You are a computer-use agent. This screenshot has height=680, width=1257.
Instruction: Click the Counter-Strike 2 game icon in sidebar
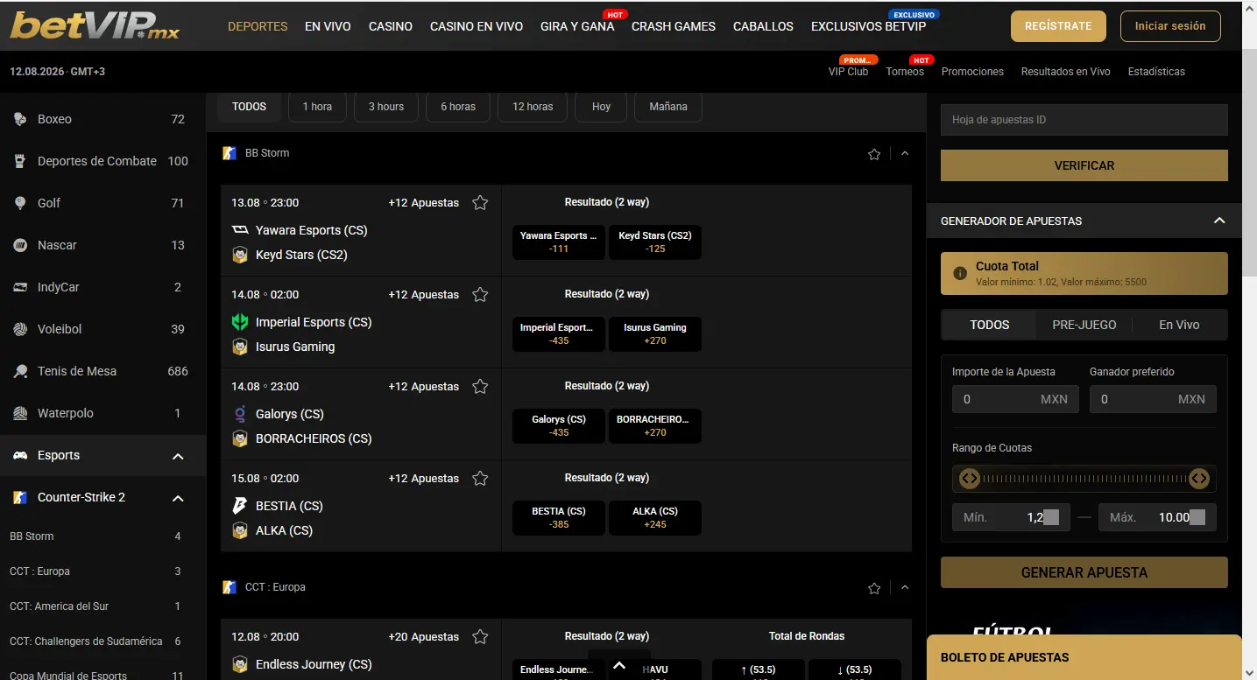coord(20,497)
